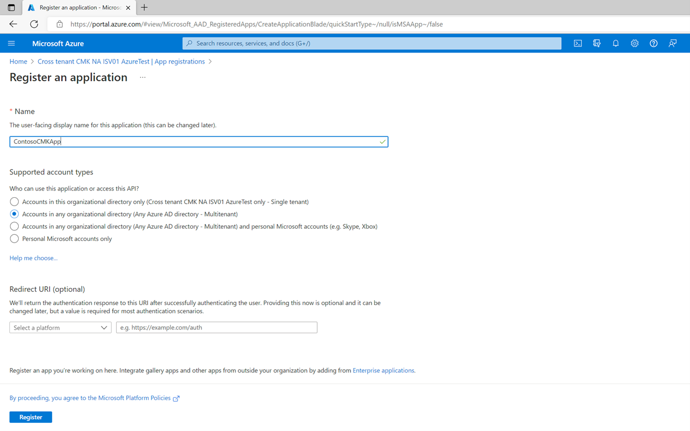
Task: Expand the App registrations breadcrumb chevron
Action: coord(210,61)
